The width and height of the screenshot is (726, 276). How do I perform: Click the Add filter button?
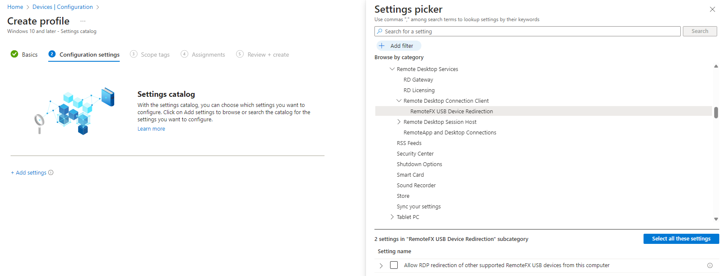[x=399, y=46]
